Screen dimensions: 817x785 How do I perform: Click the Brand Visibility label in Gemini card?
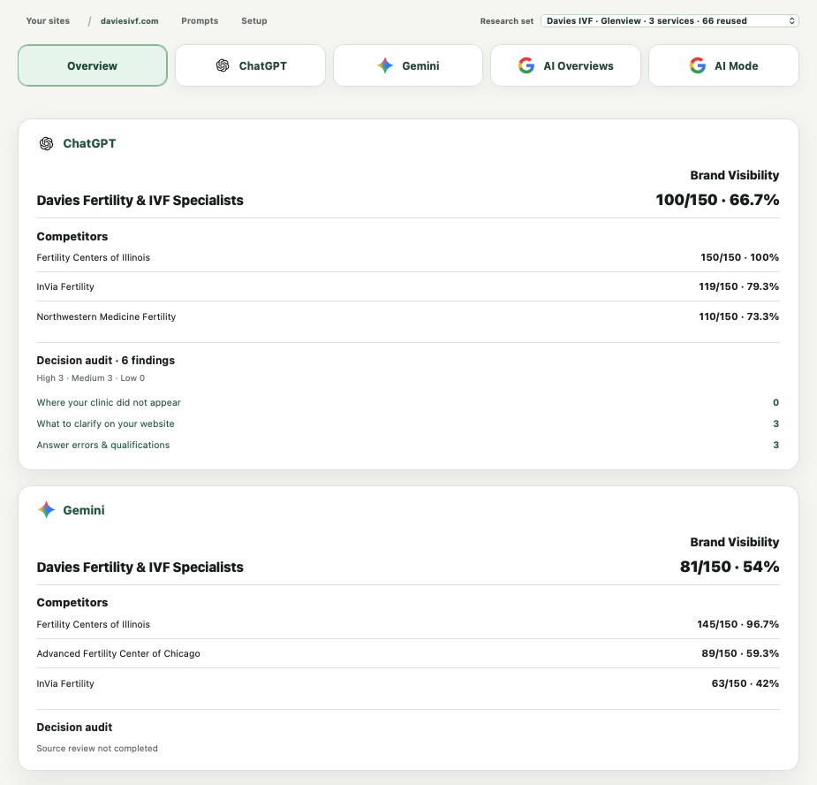[x=735, y=542]
